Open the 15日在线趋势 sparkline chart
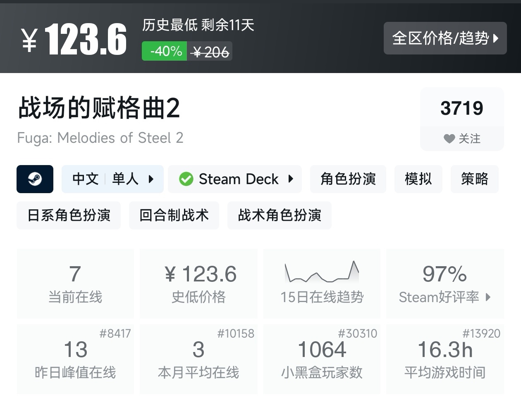Viewport: 521px width, 397px height. point(322,272)
